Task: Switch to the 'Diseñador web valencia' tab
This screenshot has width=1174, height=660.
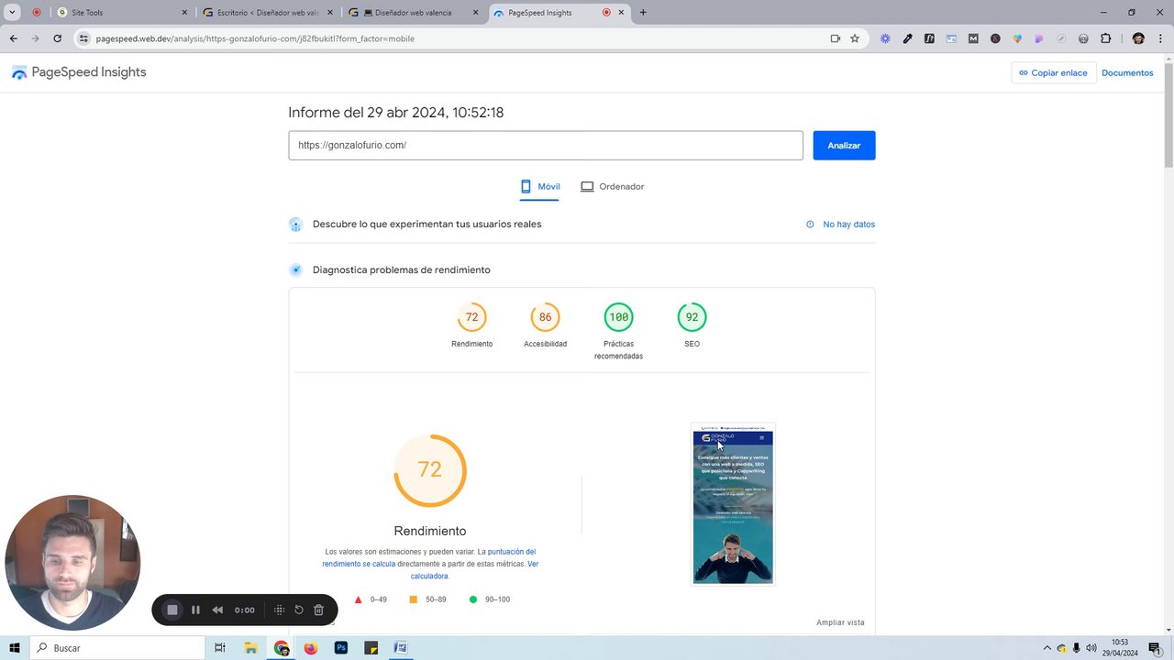Action: coord(415,13)
